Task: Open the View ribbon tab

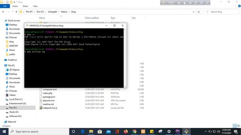Action: [x=35, y=6]
